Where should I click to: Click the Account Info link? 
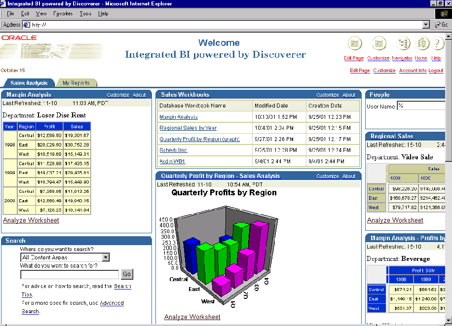tap(413, 71)
